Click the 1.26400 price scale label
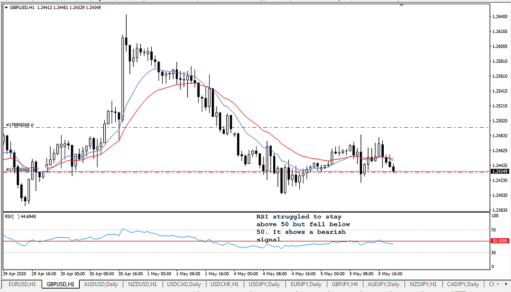The image size is (511, 292). tap(500, 16)
